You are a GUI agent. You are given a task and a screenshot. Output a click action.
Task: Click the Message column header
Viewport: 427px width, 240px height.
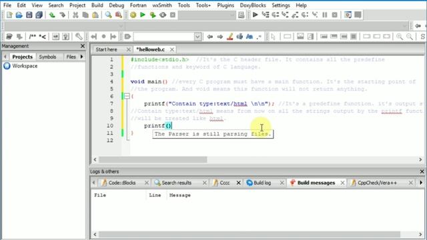click(179, 195)
